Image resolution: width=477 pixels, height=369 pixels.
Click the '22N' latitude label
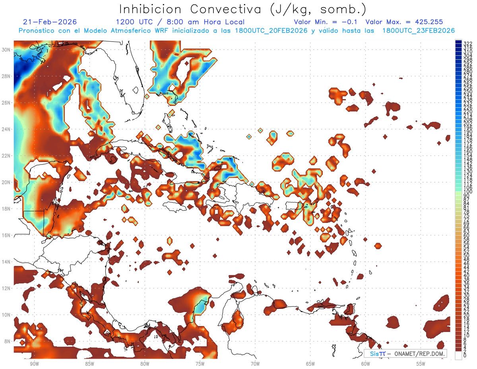pos(6,156)
